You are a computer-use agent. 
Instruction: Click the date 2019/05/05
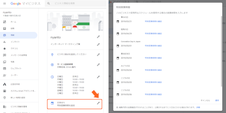(126, 82)
